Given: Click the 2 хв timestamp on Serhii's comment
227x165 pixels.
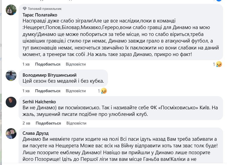Looking at the screenshot, I should (26, 123).
